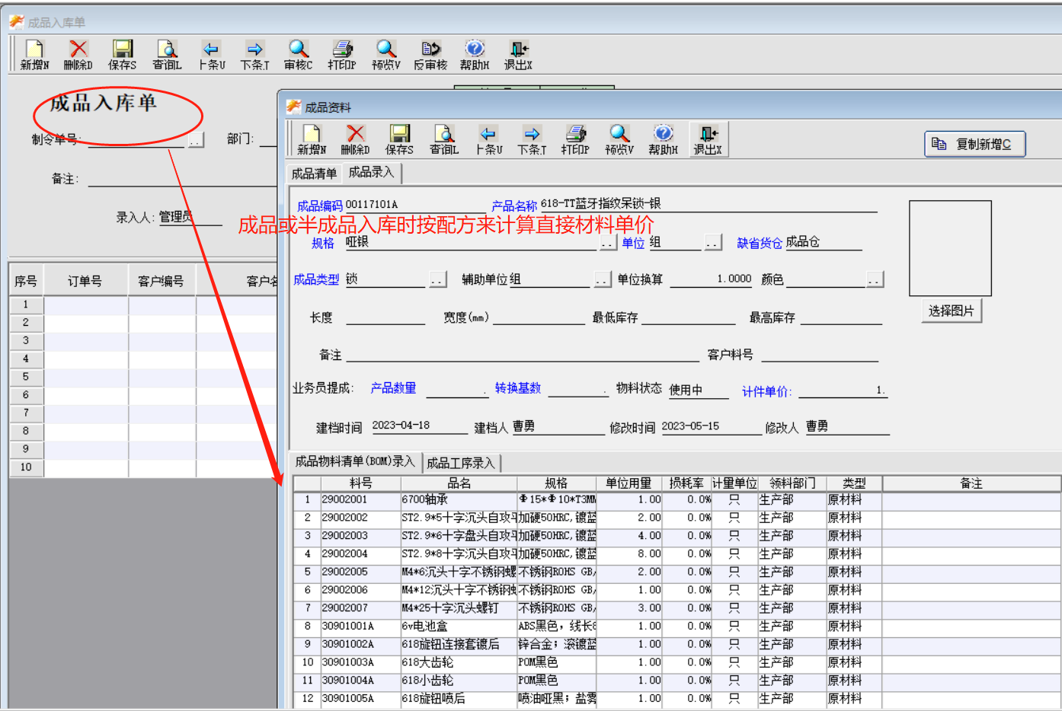Click 退出X exit icon in 成品入库单 toolbar
The image size is (1062, 711).
coord(518,55)
